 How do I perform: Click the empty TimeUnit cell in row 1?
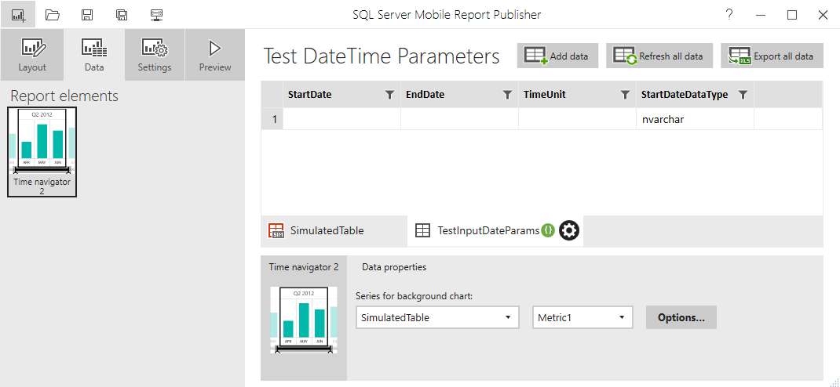(577, 119)
